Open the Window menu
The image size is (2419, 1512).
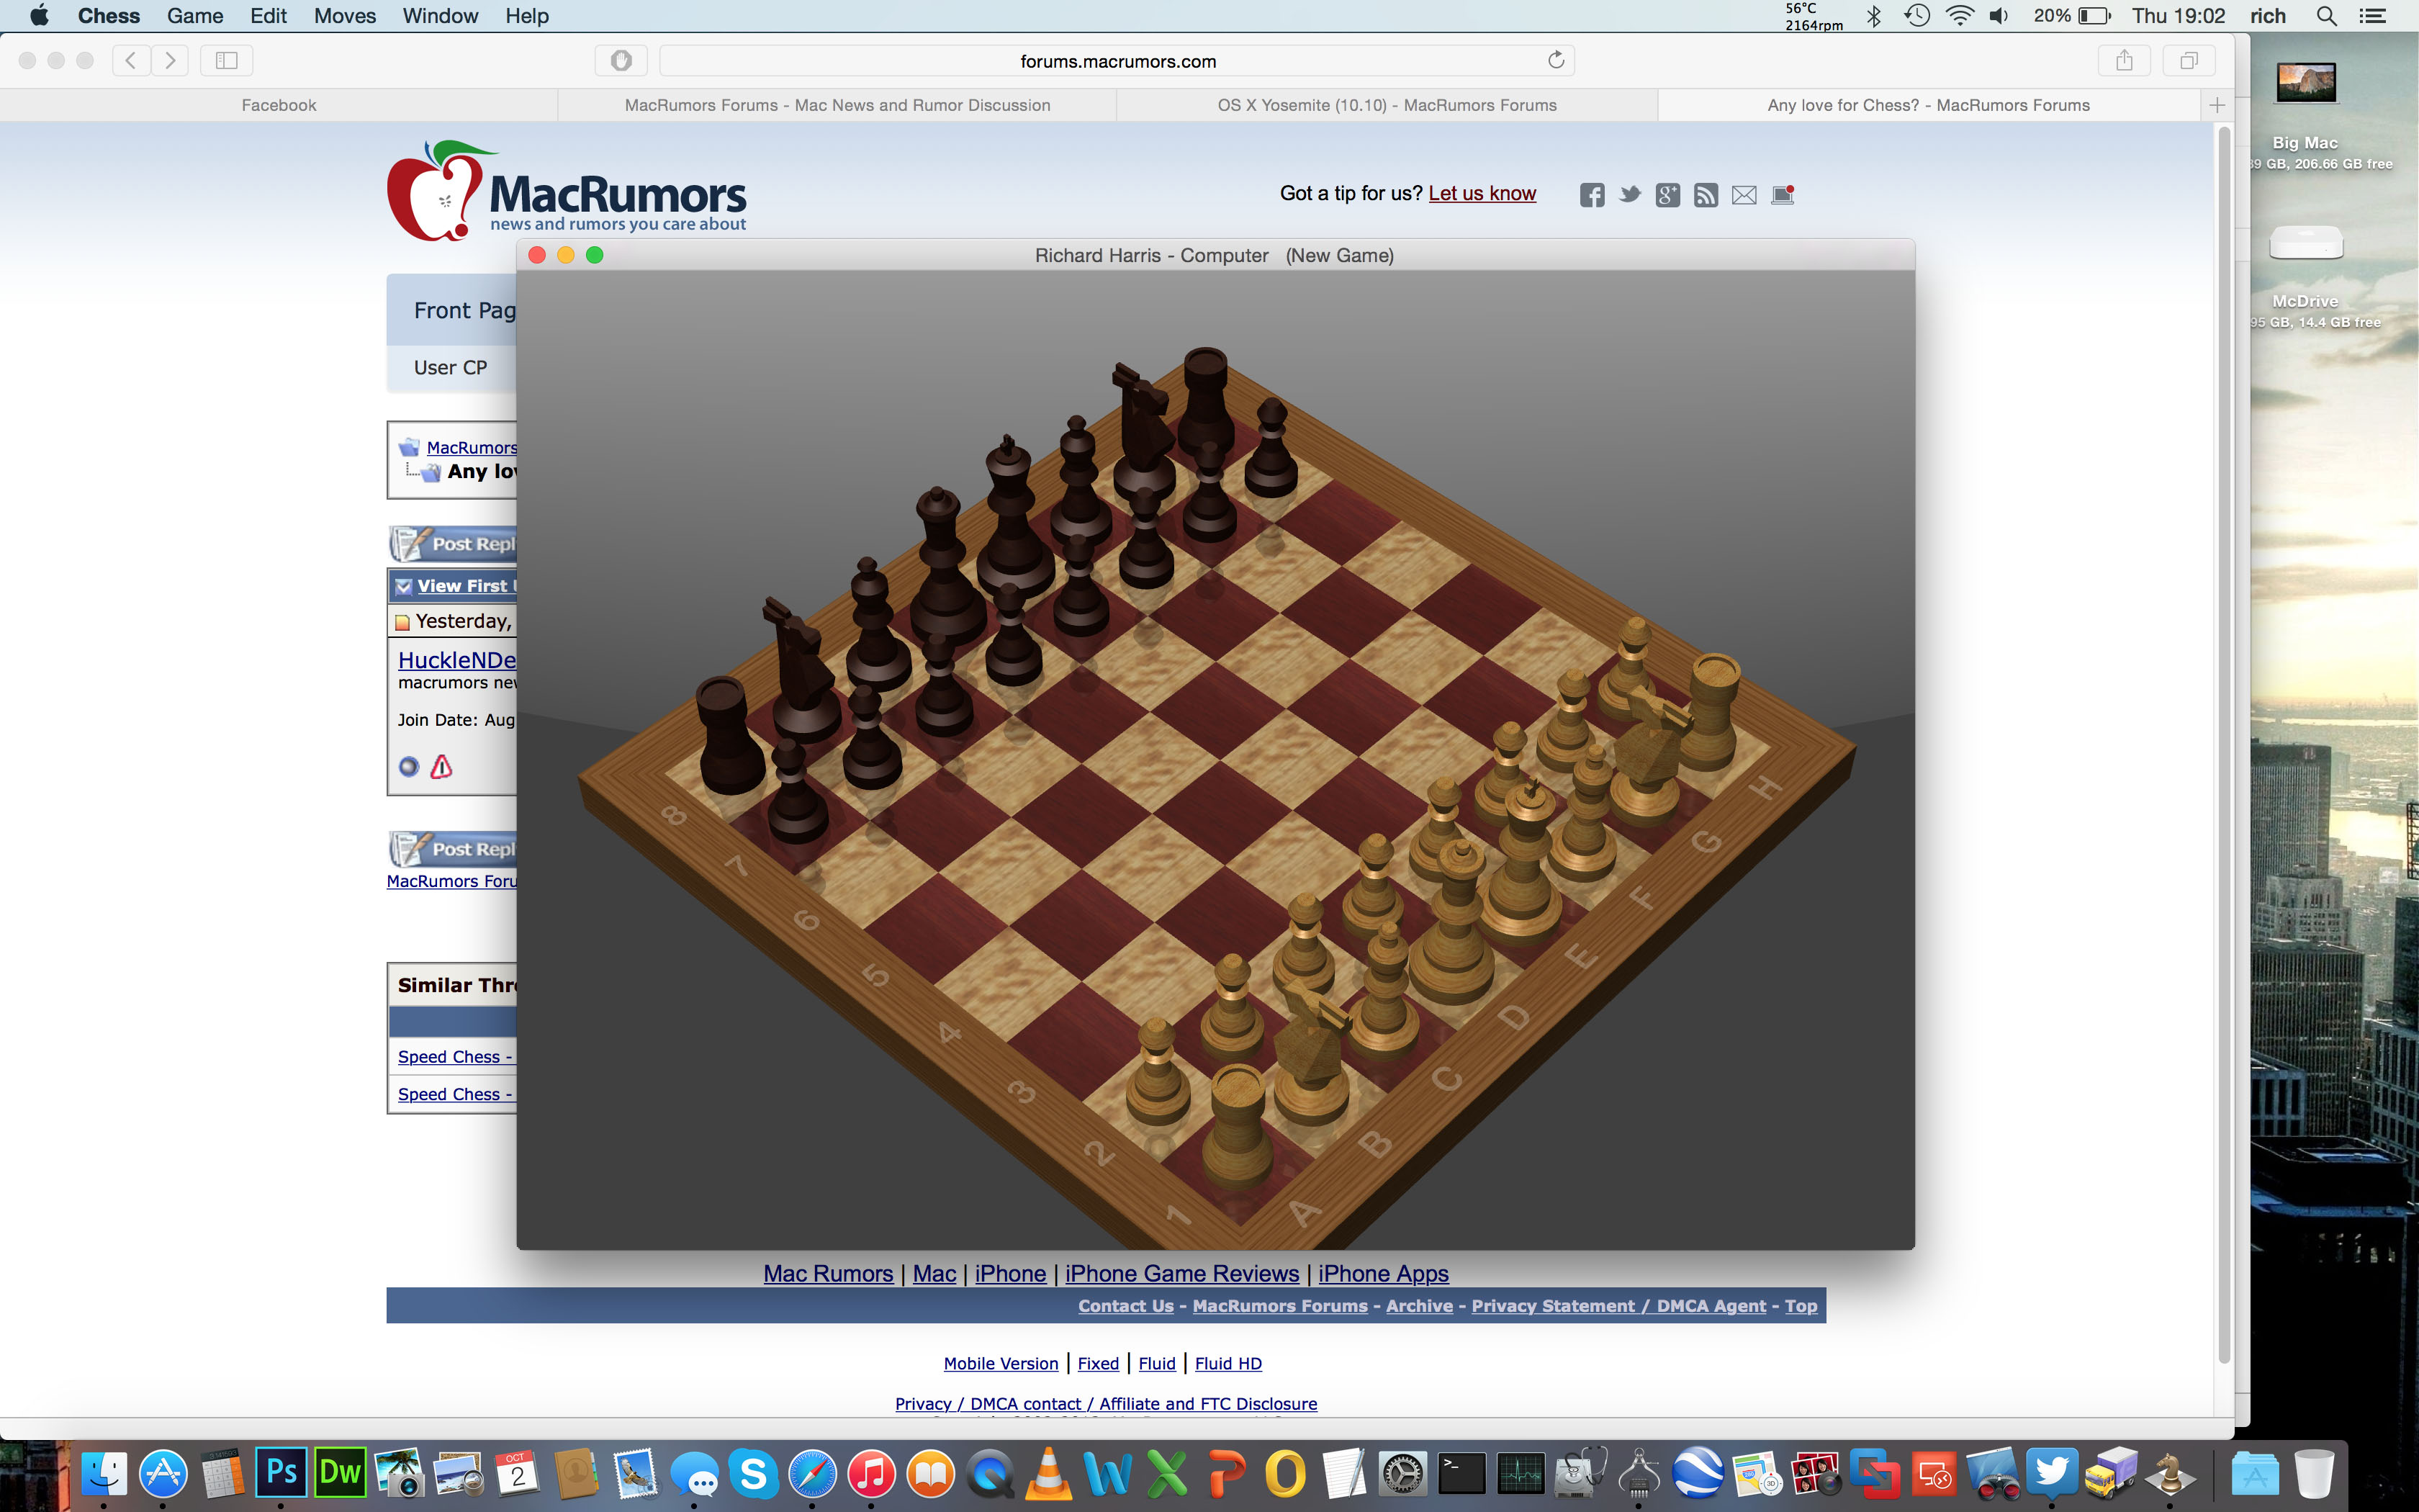440,16
